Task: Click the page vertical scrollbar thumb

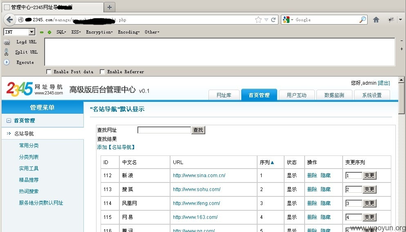Action: [402, 99]
